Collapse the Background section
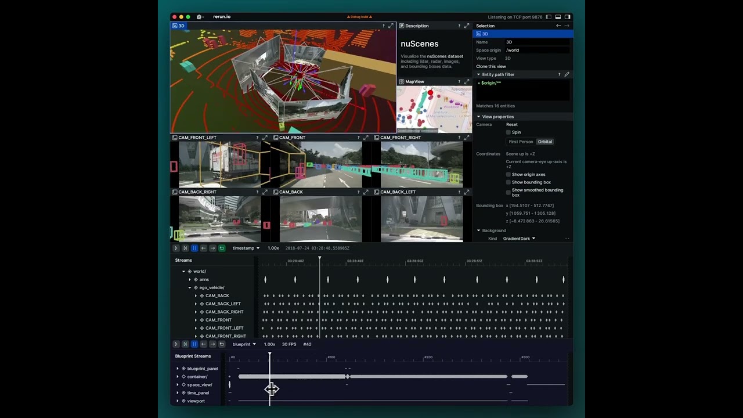The width and height of the screenshot is (743, 418). [479, 230]
